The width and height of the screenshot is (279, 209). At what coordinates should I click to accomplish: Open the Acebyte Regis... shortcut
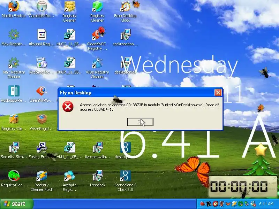pyautogui.click(x=69, y=181)
